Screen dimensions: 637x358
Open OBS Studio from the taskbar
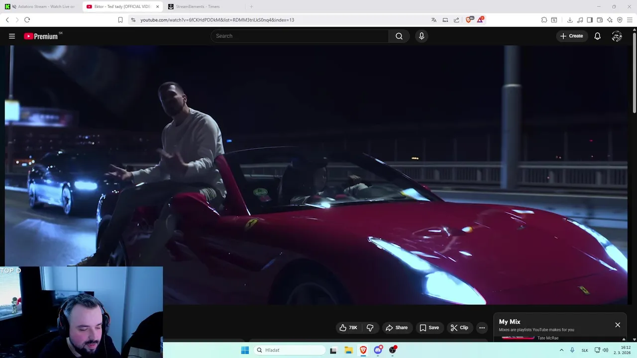tap(393, 350)
